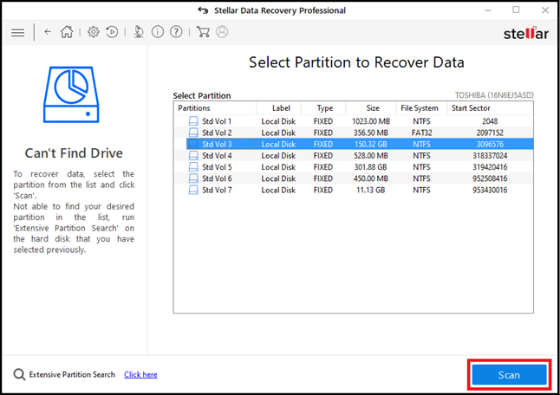Screen dimensions: 560x395
Task: Click the 450.00 MB size cell
Action: [371, 178]
